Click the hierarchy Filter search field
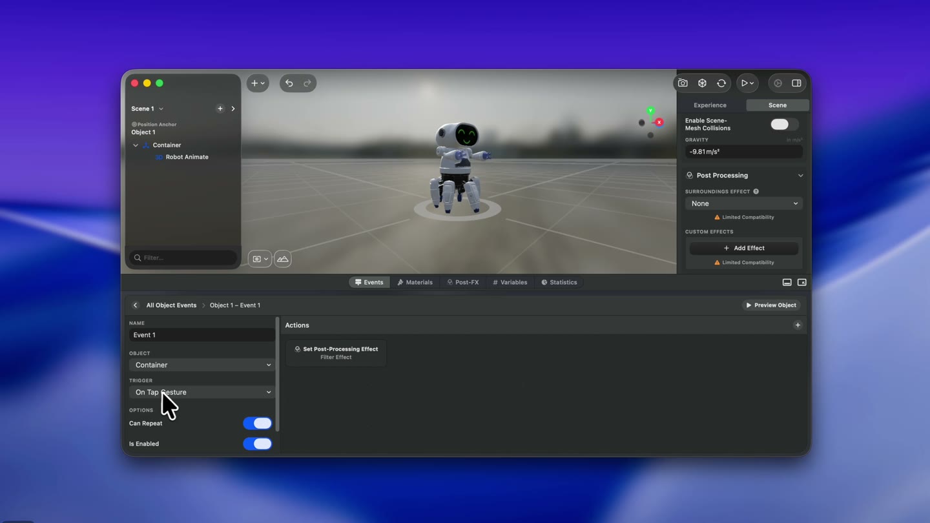Screen dimensions: 930x523 183,258
